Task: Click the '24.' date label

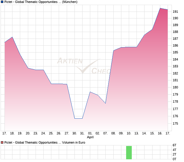Action: coord(43,134)
